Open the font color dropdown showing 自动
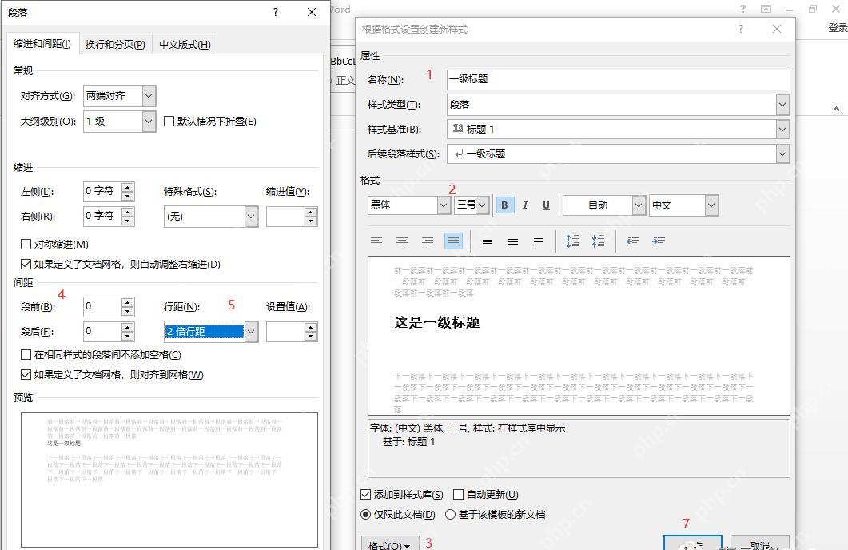The width and height of the screenshot is (848, 550). click(639, 205)
